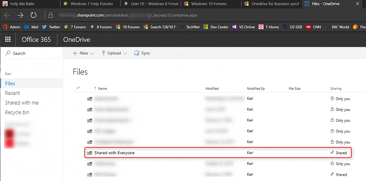Go forward with the browser forward arrow
366x181 pixels.
point(20,16)
